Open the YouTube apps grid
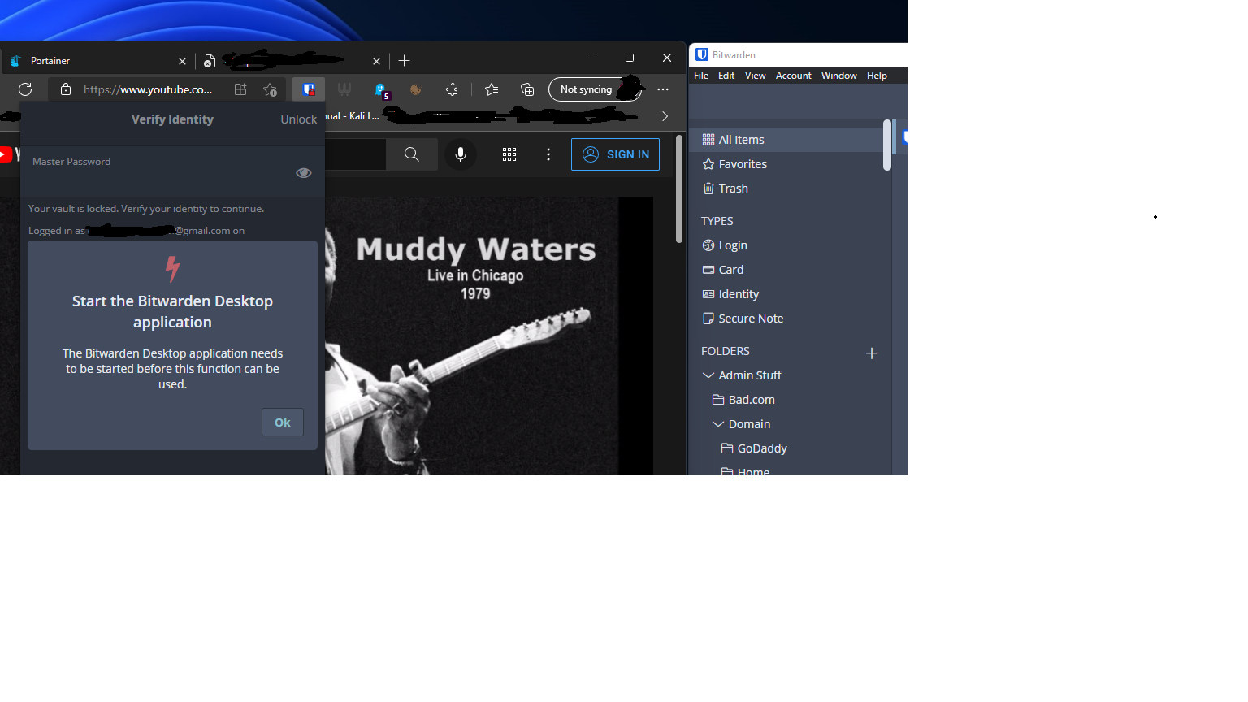The width and height of the screenshot is (1248, 702). coord(509,154)
